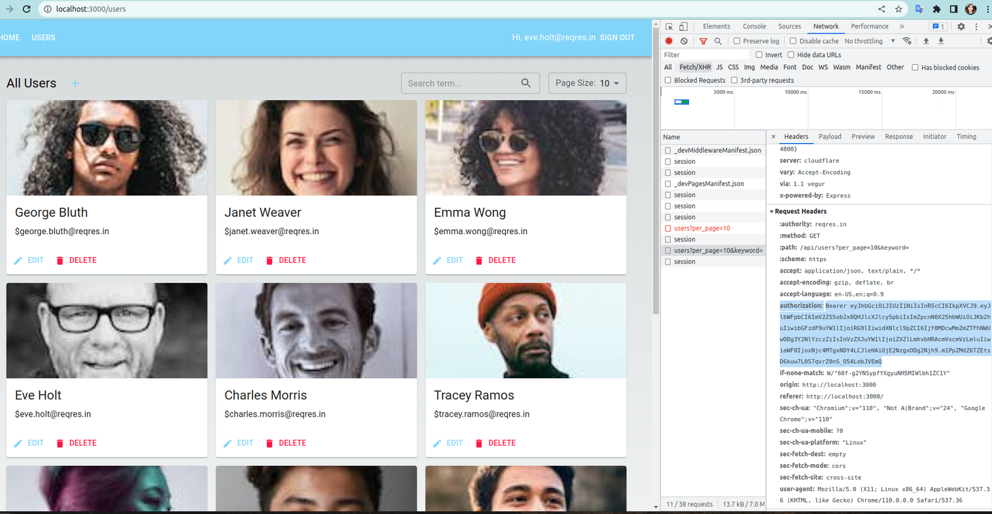Click George Bluth's profile photo
The image size is (992, 514).
(x=107, y=148)
